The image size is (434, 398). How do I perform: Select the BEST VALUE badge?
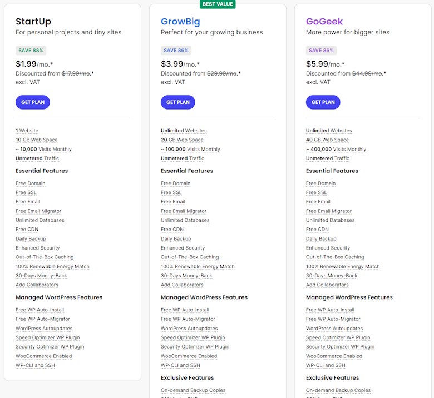click(x=218, y=4)
